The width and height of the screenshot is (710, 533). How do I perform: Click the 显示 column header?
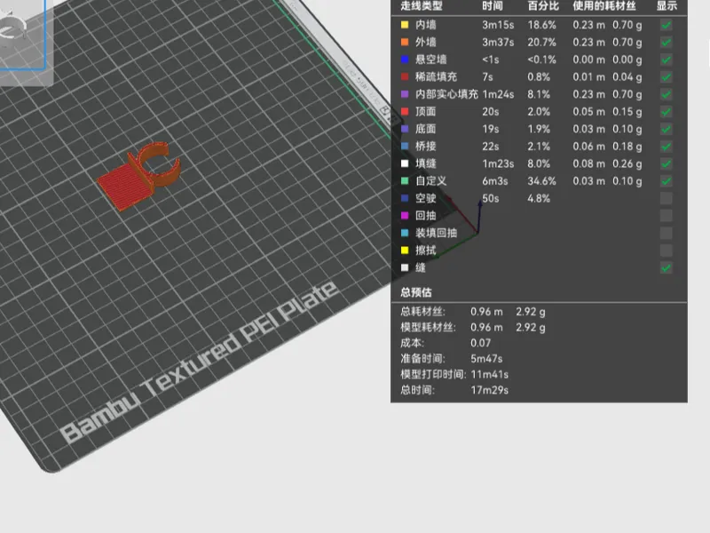pos(667,6)
